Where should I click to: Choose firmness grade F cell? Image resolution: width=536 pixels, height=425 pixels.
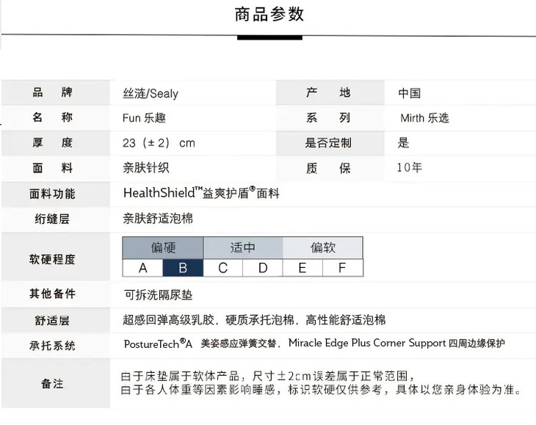342,268
